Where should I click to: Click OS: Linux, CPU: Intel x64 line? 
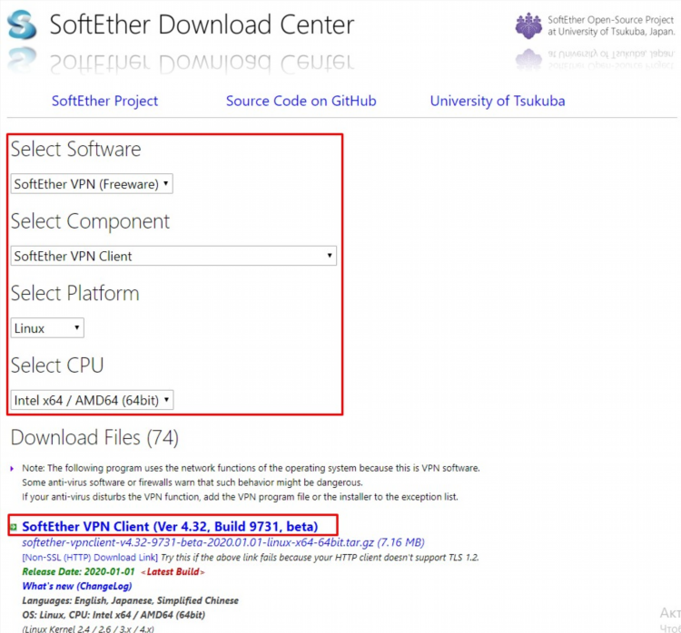click(113, 615)
